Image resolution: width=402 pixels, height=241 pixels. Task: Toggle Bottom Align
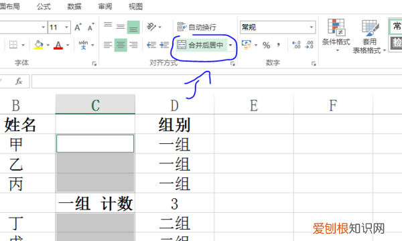point(133,27)
